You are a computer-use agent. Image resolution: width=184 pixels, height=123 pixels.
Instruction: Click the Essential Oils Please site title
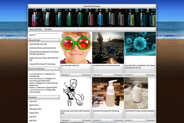coord(92,6)
